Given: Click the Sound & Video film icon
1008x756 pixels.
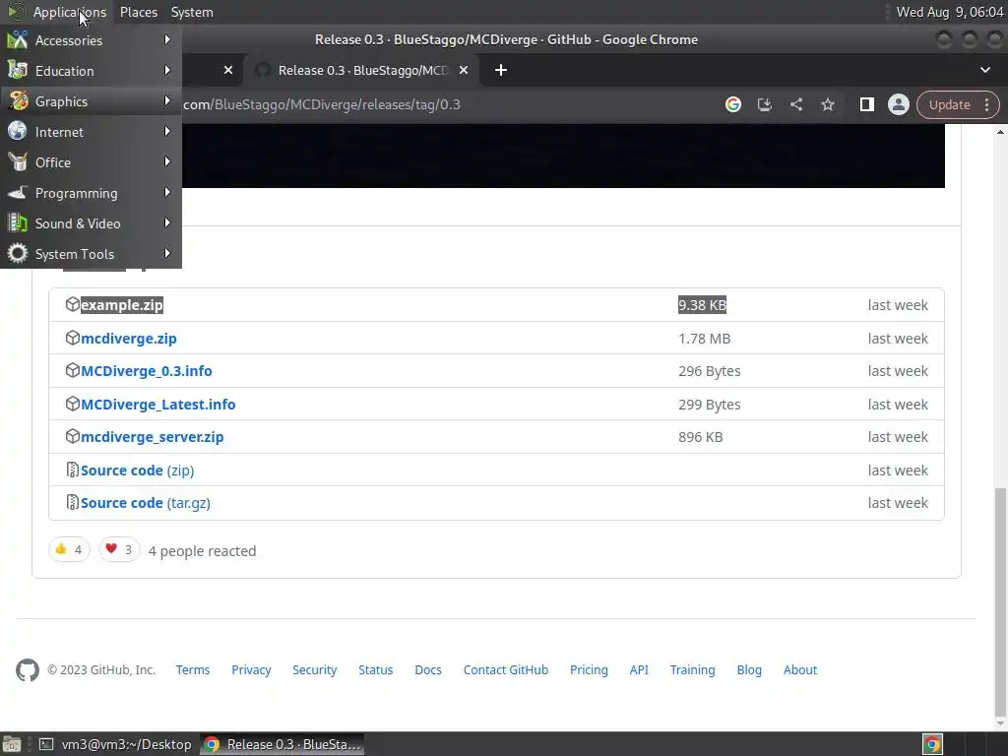Looking at the screenshot, I should click(x=18, y=223).
